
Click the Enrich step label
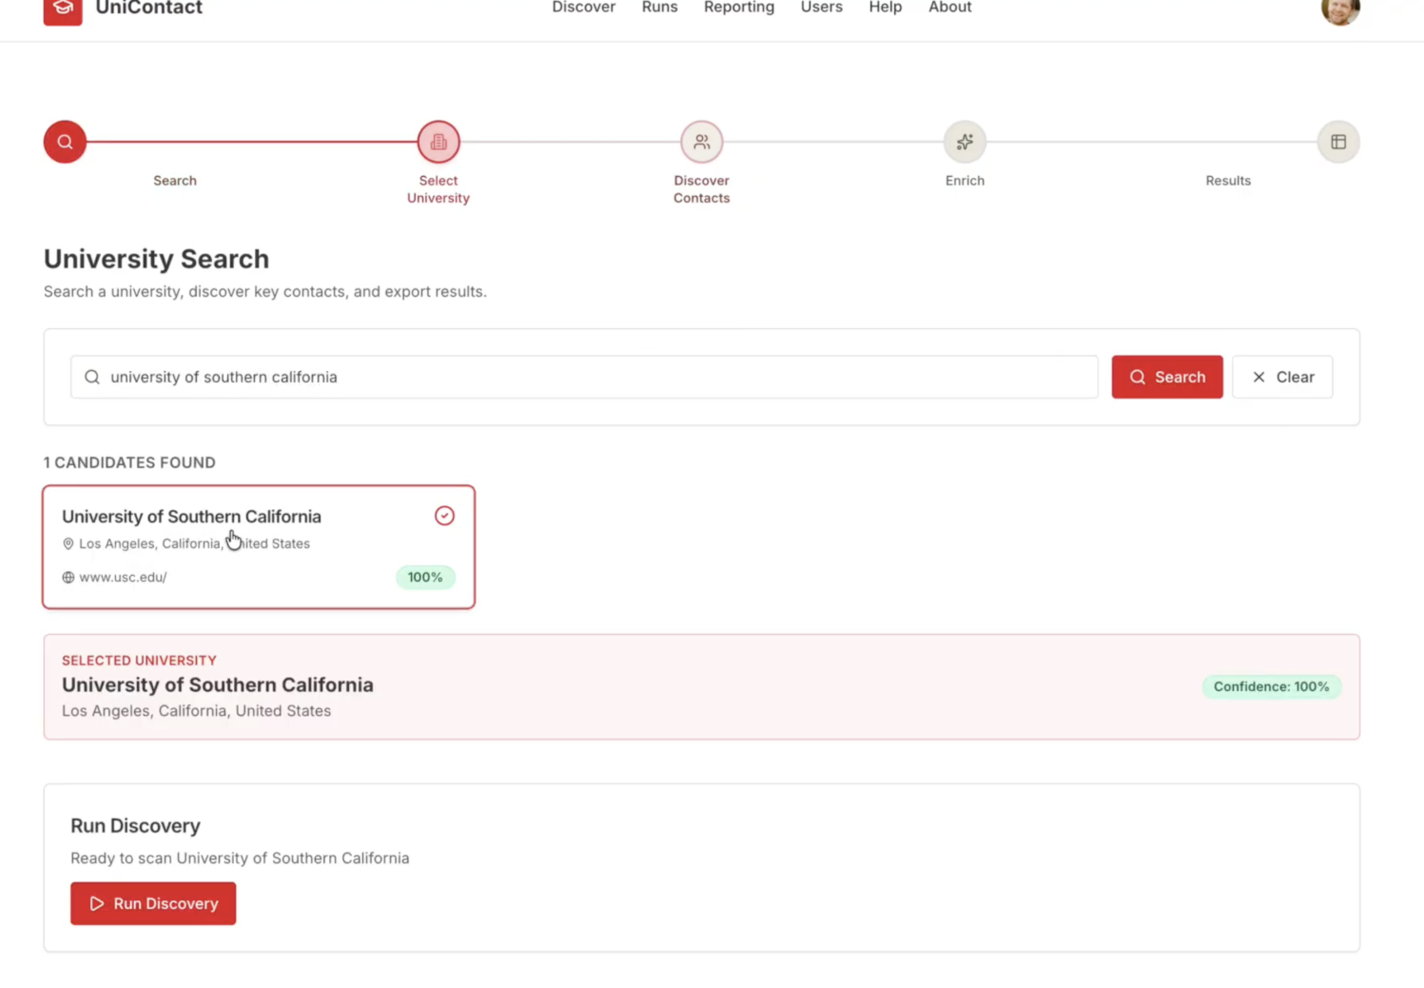pos(964,181)
